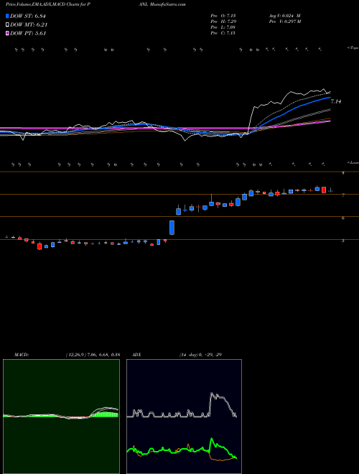Click the price axis label 6

click(343, 218)
